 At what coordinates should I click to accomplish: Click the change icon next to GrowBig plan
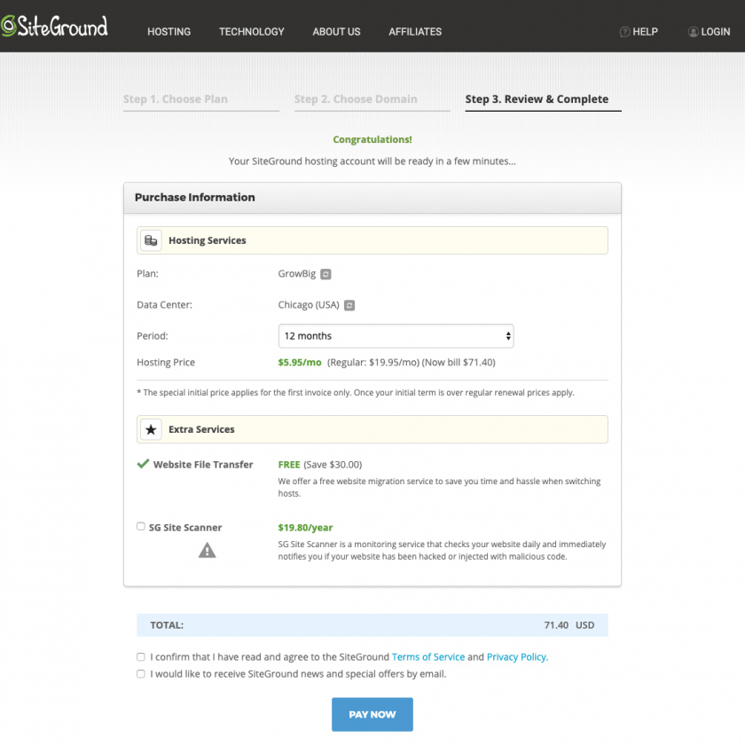point(325,274)
